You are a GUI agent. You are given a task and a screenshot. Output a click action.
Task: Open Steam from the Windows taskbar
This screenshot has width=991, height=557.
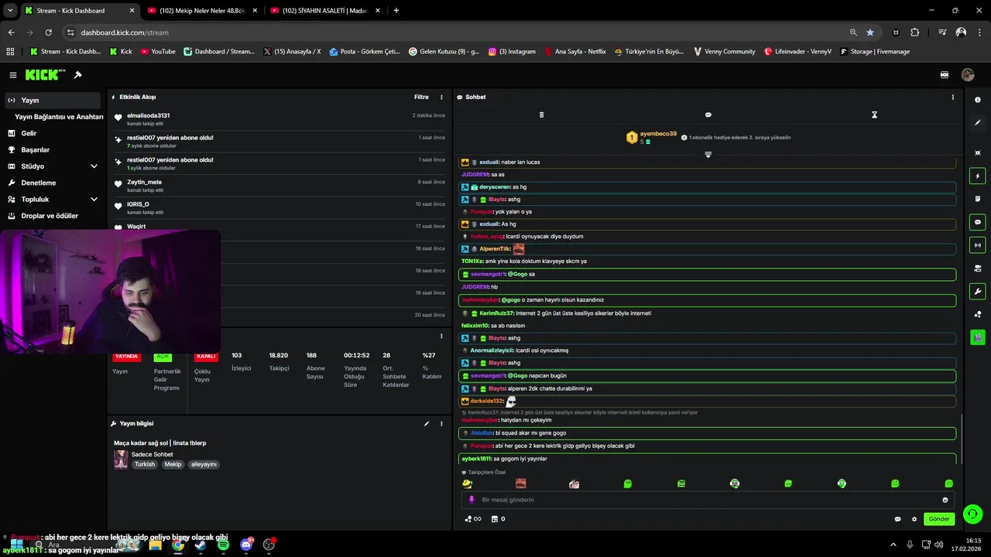tap(201, 545)
